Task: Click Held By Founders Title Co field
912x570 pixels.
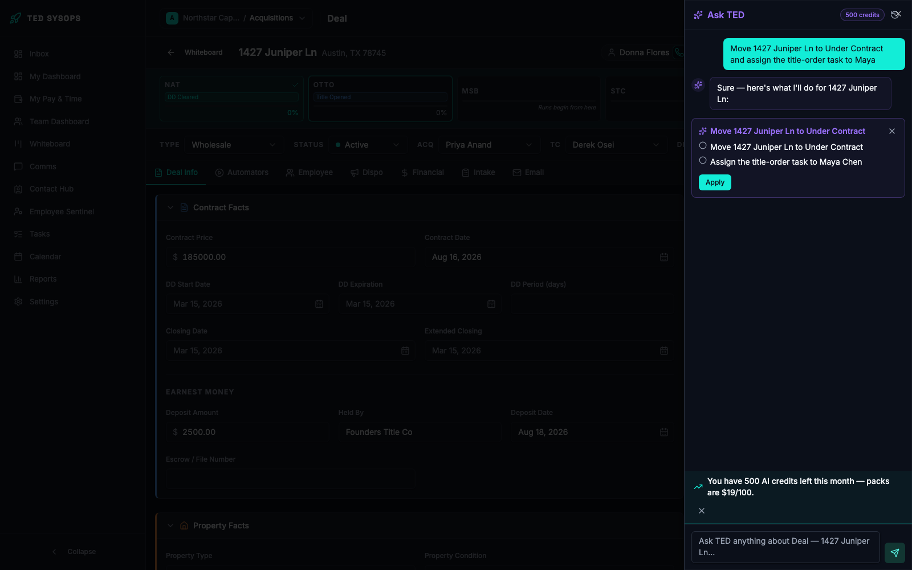Action: coord(420,432)
